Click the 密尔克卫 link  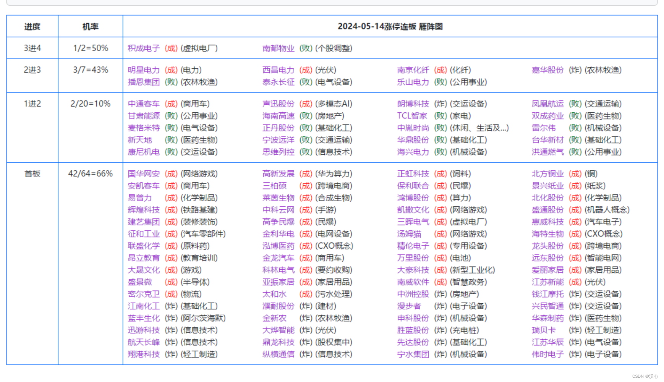pyautogui.click(x=144, y=294)
